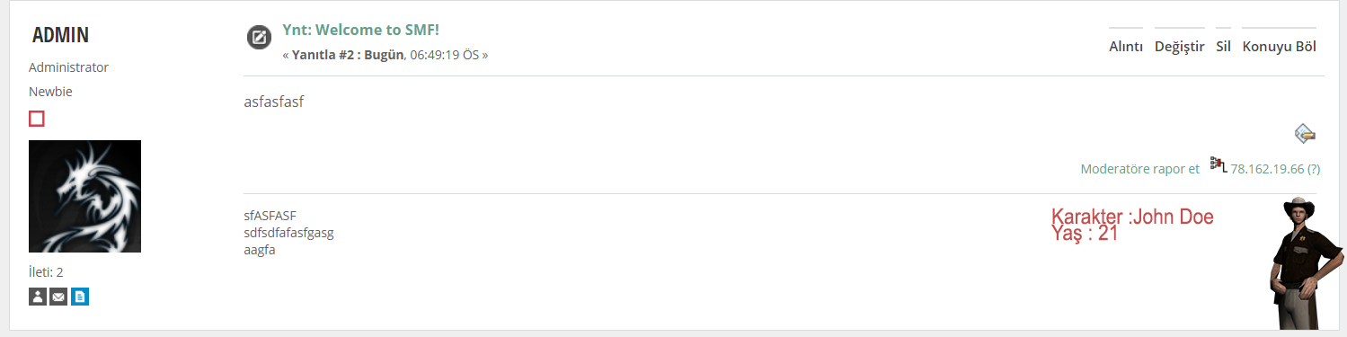Quote the post with Alıntı

click(1126, 47)
